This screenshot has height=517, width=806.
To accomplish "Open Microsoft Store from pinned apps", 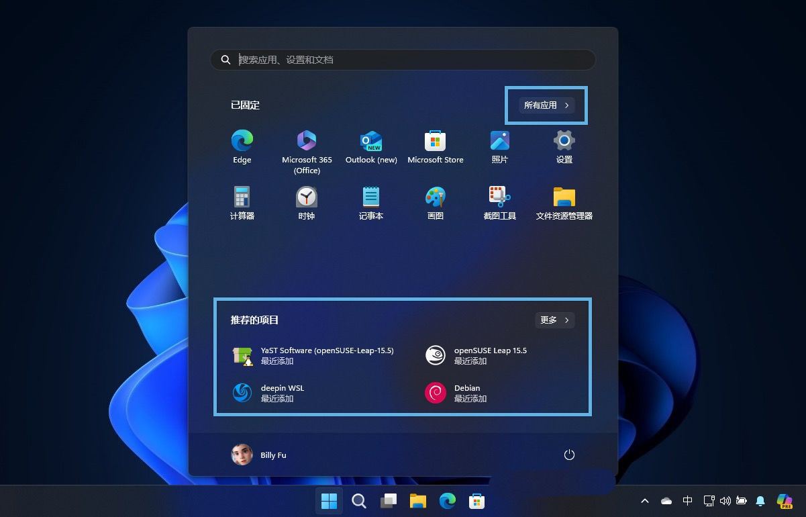I will click(x=435, y=146).
